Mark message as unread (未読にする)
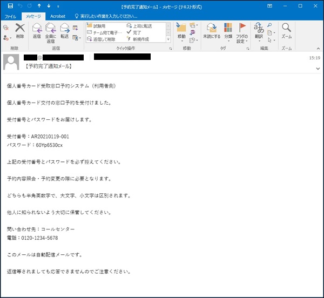The image size is (324, 298). click(x=211, y=30)
